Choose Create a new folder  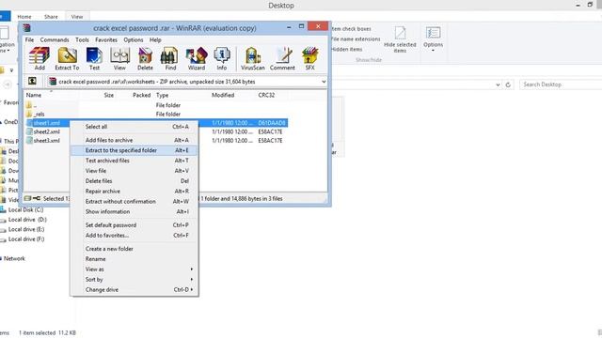click(x=134, y=249)
